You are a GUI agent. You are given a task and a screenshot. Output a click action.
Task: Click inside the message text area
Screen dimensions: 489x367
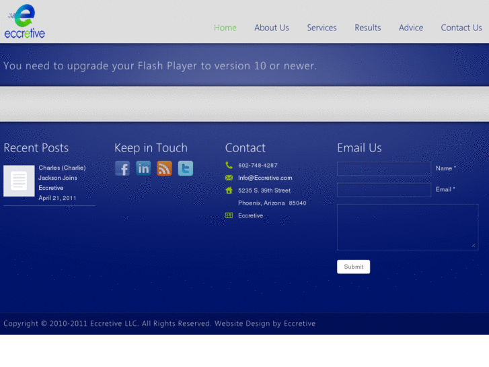[x=408, y=227]
